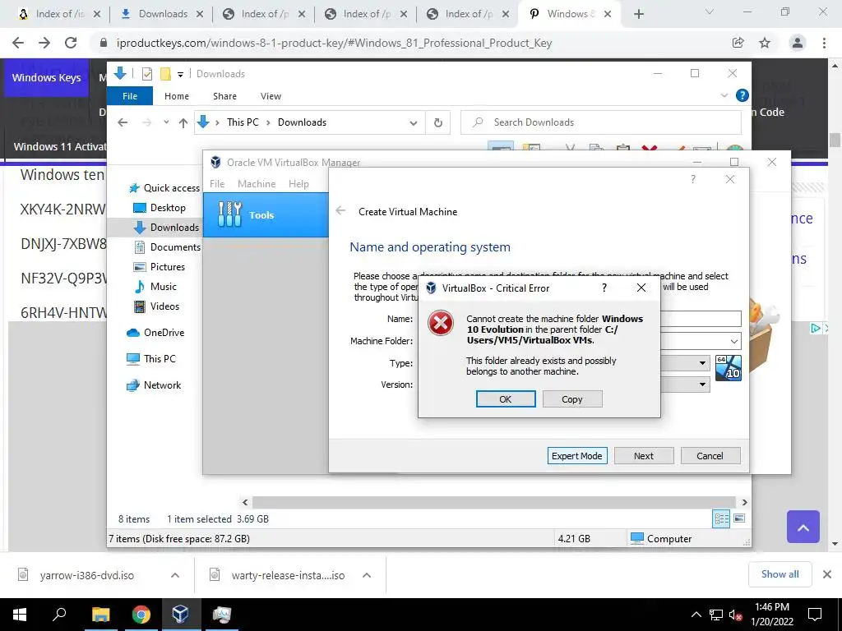Open warty-release download options chevron
This screenshot has width=842, height=631.
367,575
